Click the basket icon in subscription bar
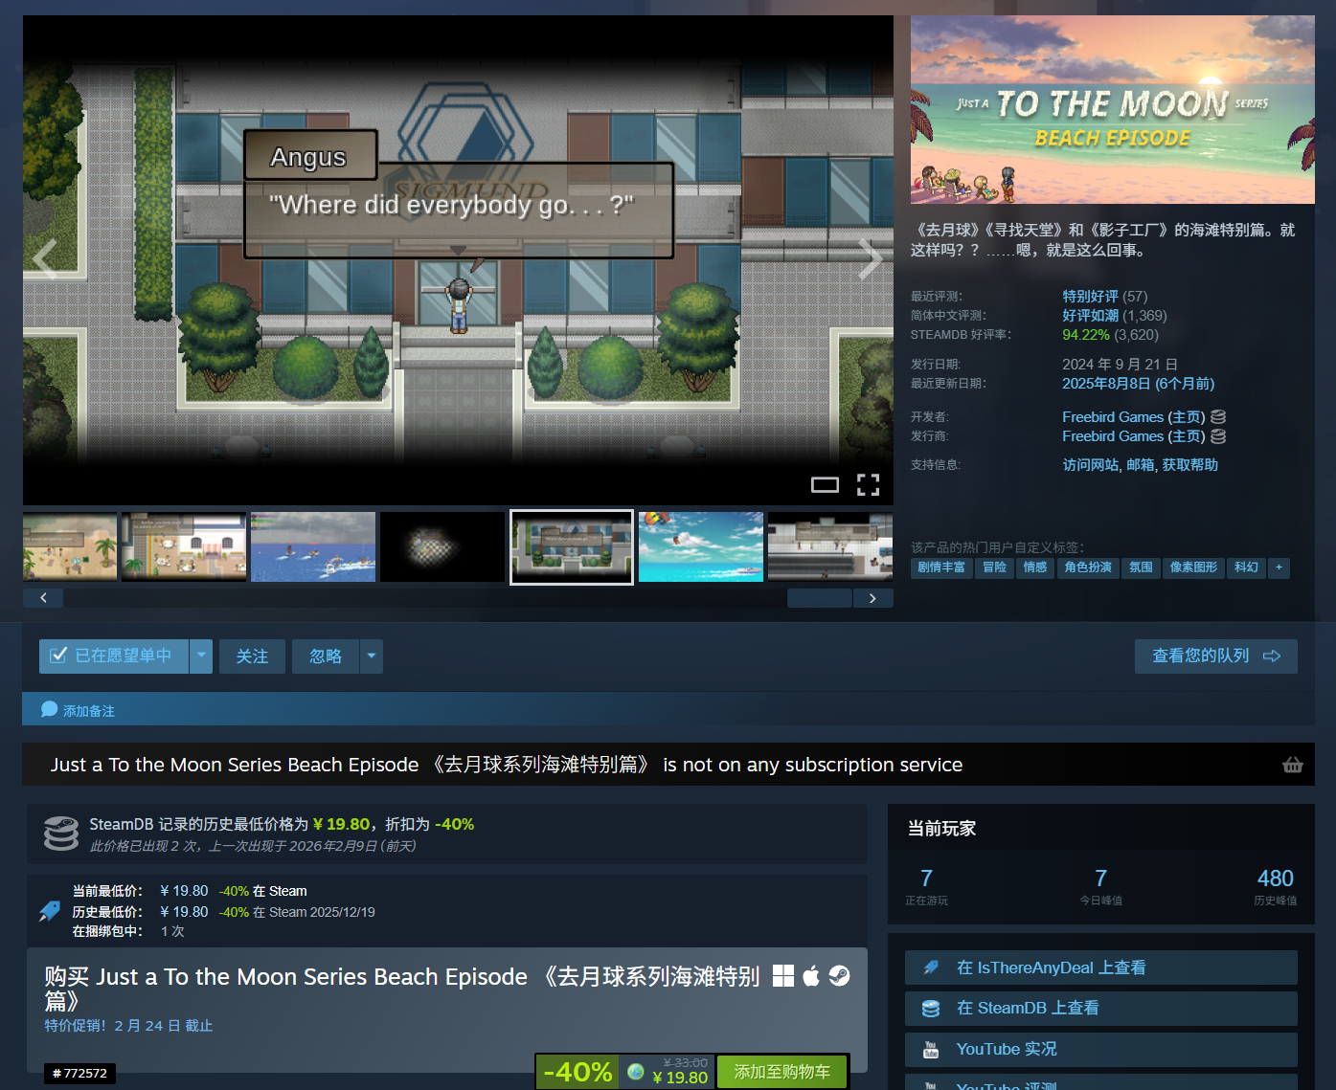Viewport: 1336px width, 1090px height. [x=1292, y=765]
